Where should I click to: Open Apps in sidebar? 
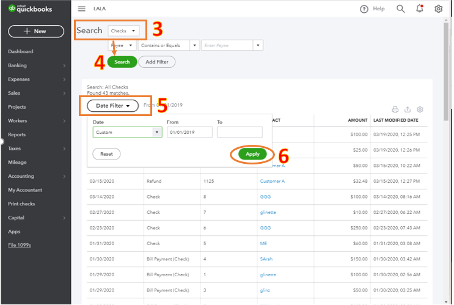pyautogui.click(x=14, y=232)
